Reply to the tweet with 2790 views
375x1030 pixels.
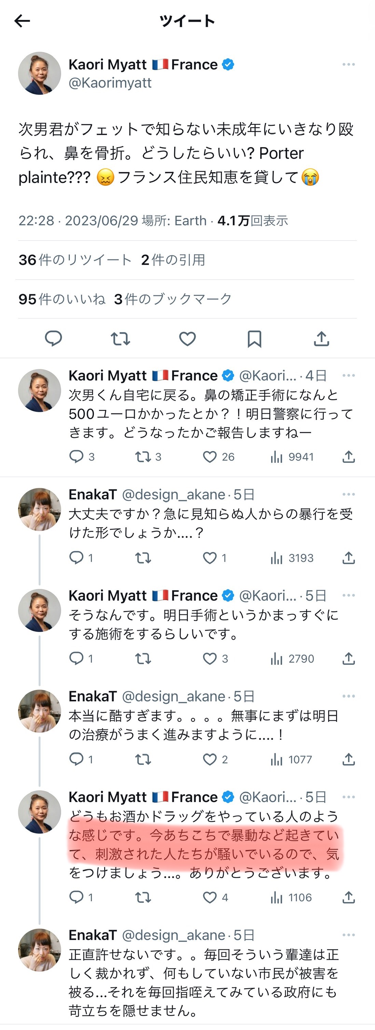[76, 658]
